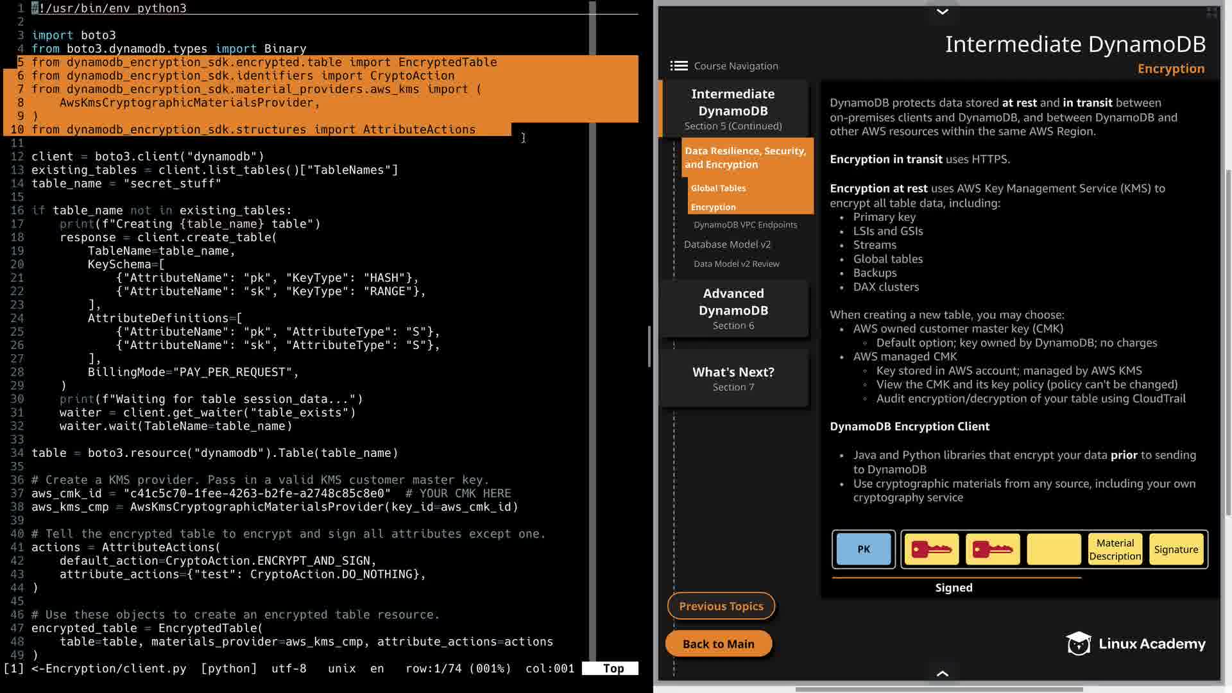This screenshot has height=693, width=1232.
Task: Select the Database Model v2 item
Action: [727, 244]
